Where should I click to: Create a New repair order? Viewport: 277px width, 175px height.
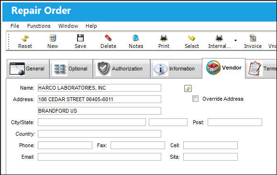[x=53, y=41]
